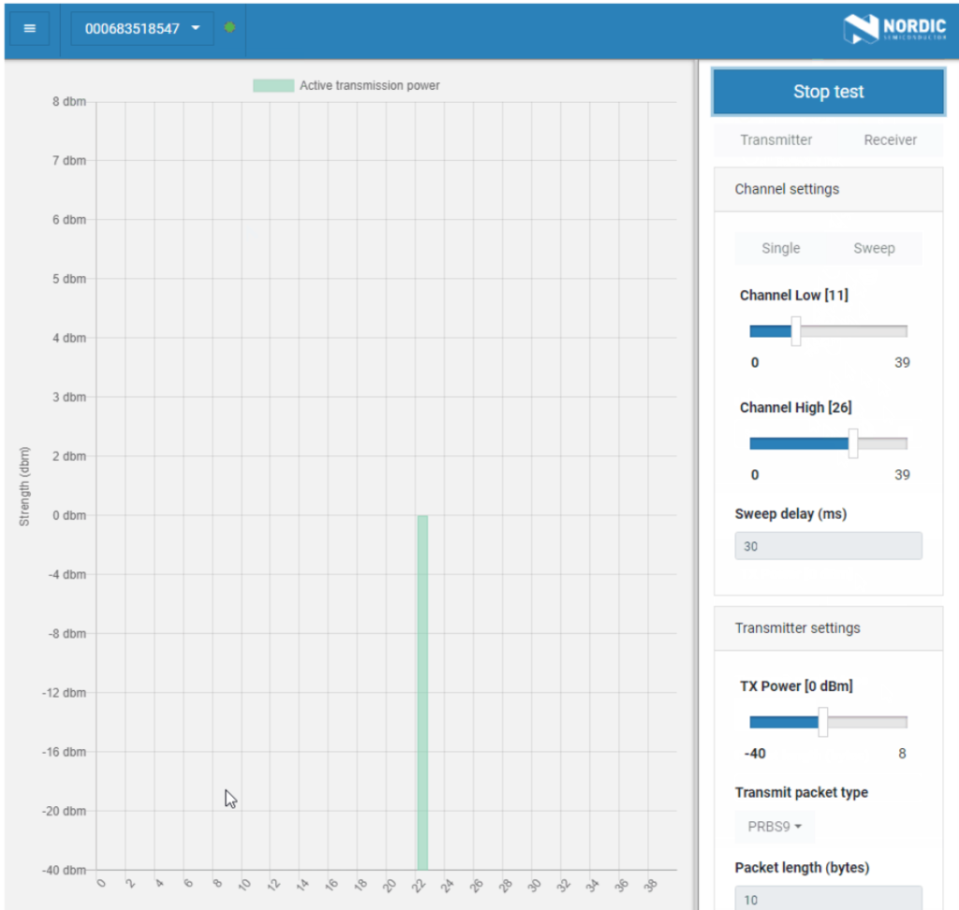959x910 pixels.
Task: Switch to the Transmitter tab
Action: pyautogui.click(x=775, y=140)
